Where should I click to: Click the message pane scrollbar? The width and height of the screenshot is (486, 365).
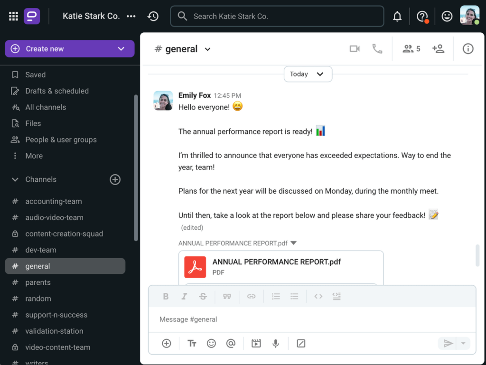point(477,255)
